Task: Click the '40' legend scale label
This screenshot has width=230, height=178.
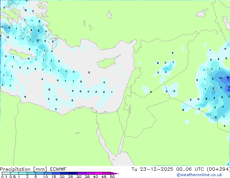Action: (95, 177)
